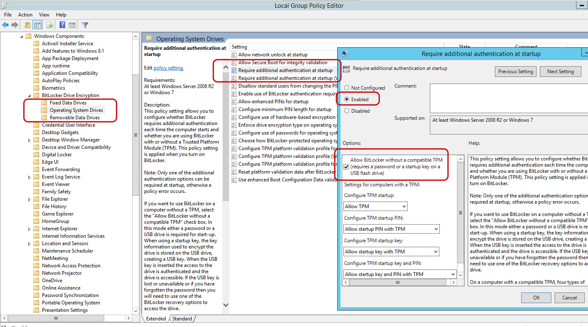588x327 pixels.
Task: Open the Action menu
Action: pyautogui.click(x=25, y=15)
